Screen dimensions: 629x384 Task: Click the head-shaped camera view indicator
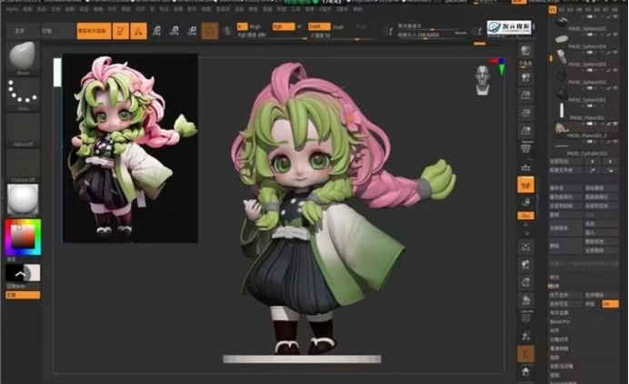click(x=483, y=80)
